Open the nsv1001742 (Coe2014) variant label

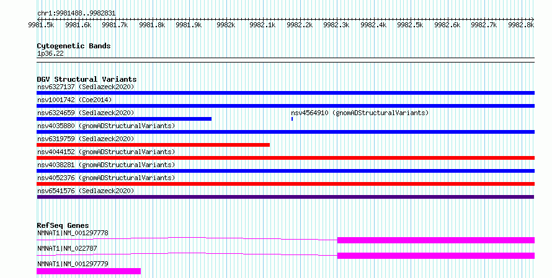pyautogui.click(x=74, y=100)
